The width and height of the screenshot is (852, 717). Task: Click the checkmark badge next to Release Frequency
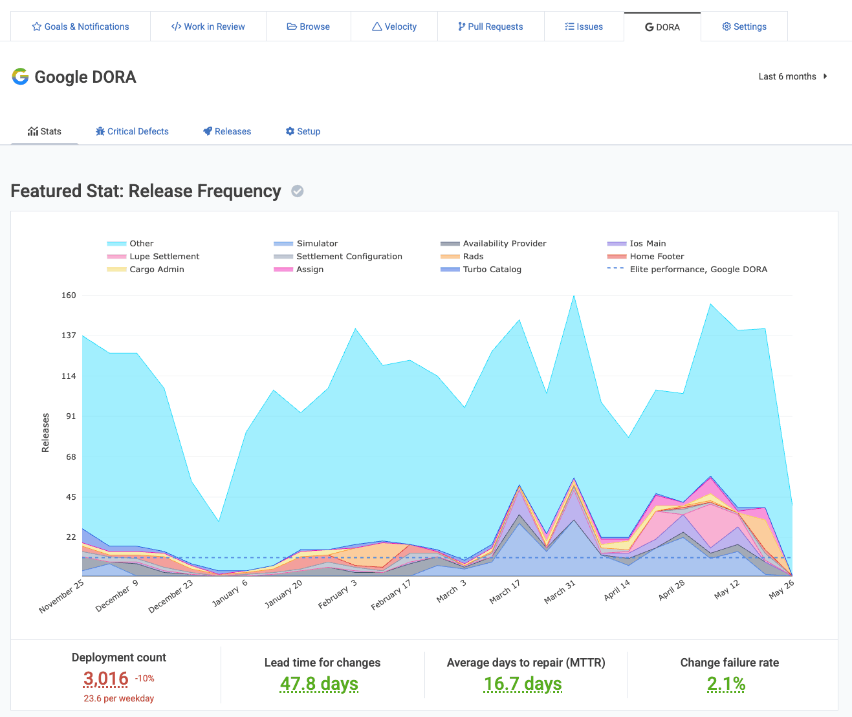(298, 191)
